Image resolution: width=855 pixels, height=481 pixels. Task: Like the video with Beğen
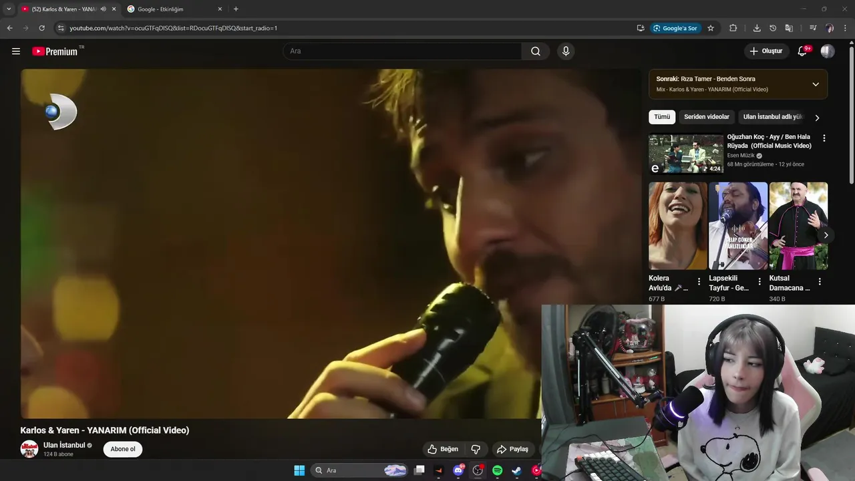pos(444,449)
